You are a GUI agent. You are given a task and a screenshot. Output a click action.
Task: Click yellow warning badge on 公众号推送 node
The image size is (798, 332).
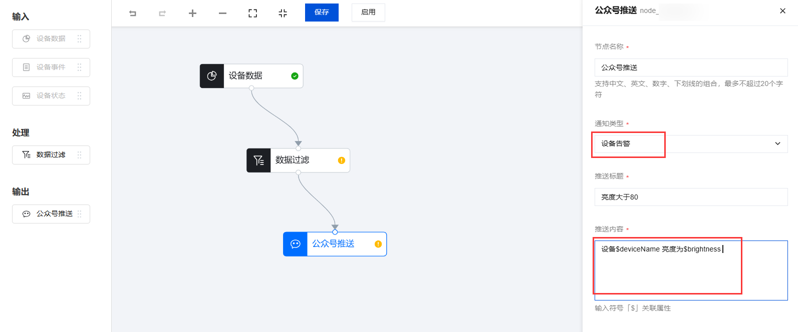(378, 244)
